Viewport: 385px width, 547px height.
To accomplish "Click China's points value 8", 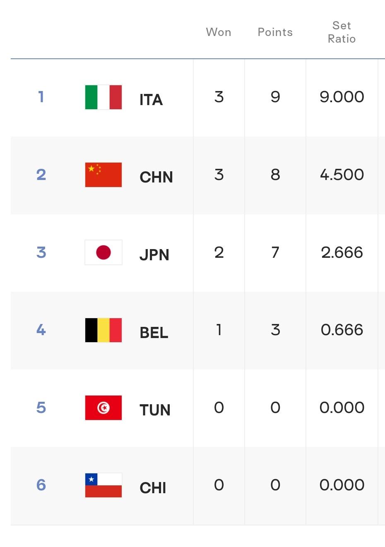I will 275,175.
